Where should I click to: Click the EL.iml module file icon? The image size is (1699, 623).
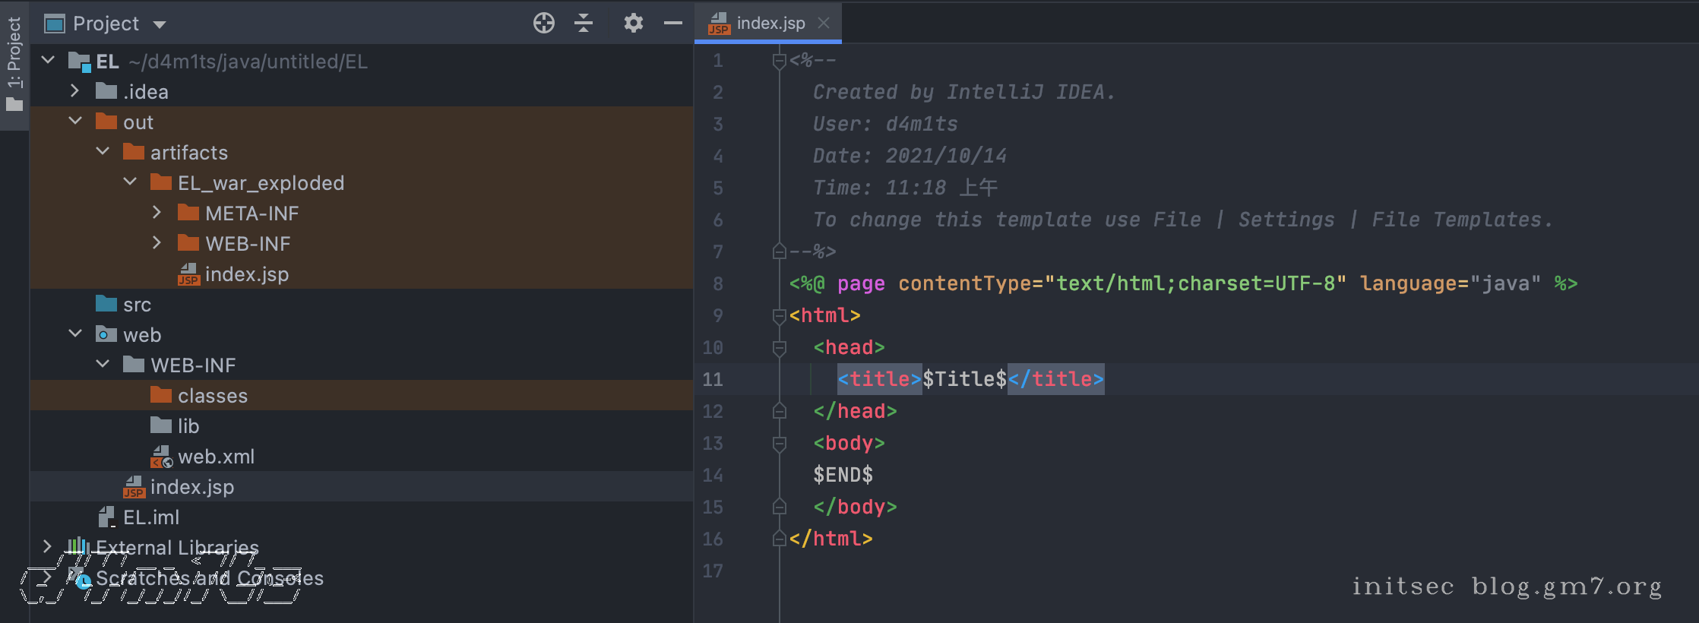[x=106, y=517]
